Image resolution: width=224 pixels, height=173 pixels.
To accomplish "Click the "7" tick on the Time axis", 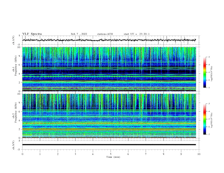I will click(146, 154).
